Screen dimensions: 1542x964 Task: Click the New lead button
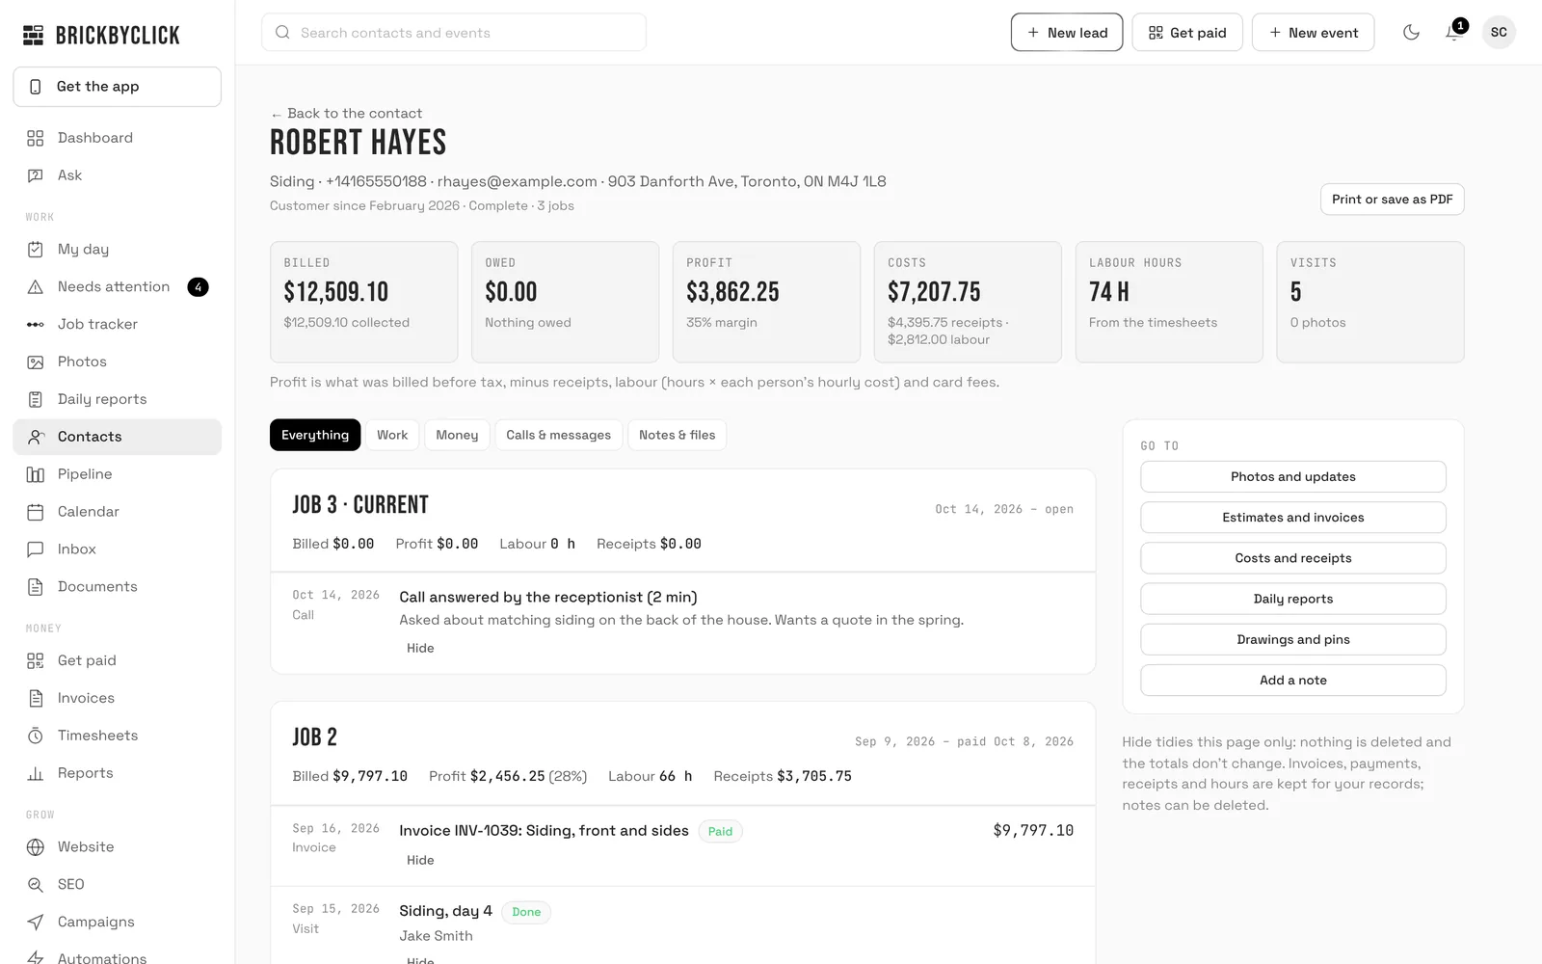(1067, 33)
